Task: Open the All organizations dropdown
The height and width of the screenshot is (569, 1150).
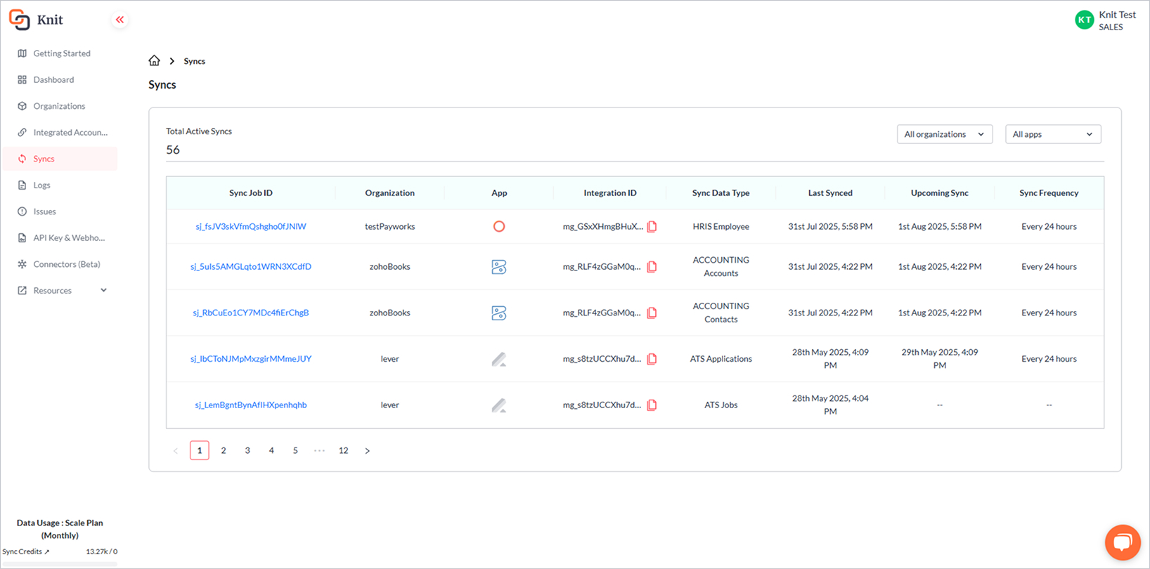Action: pos(945,134)
